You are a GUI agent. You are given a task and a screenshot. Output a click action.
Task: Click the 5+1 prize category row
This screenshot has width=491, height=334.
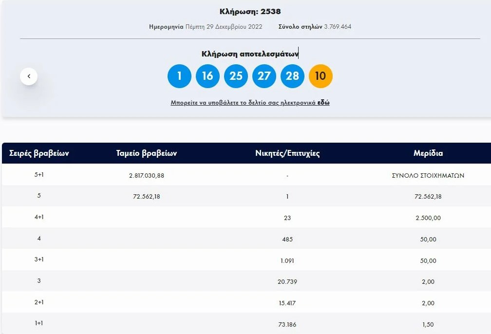click(x=39, y=175)
